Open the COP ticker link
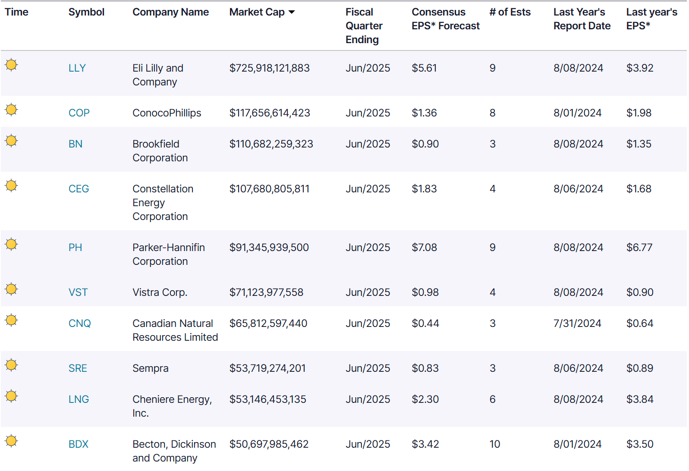The width and height of the screenshot is (689, 471). pyautogui.click(x=79, y=113)
